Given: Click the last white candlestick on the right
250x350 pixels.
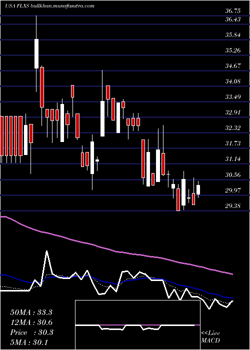Looking at the screenshot, I should (198, 189).
